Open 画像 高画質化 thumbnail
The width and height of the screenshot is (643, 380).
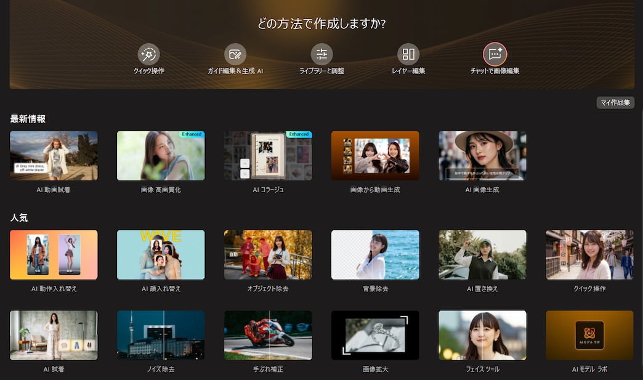161,156
